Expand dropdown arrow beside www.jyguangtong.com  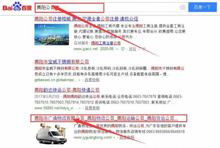tap(114, 138)
